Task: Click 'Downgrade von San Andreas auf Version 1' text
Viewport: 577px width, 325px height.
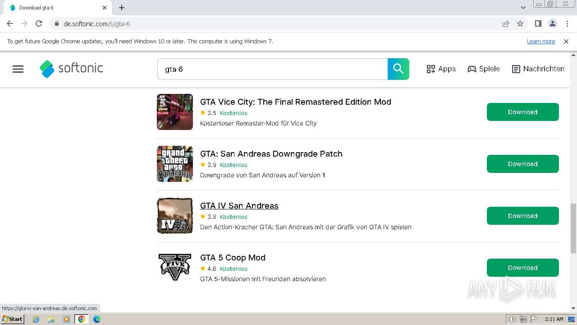Action: [263, 175]
